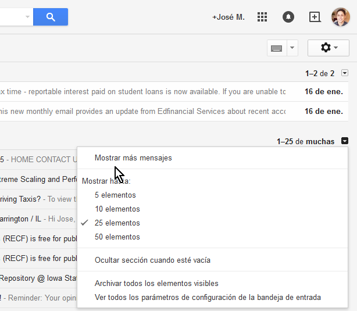The image size is (357, 311).
Task: Choose Mostrar más mensajes
Action: (x=133, y=158)
